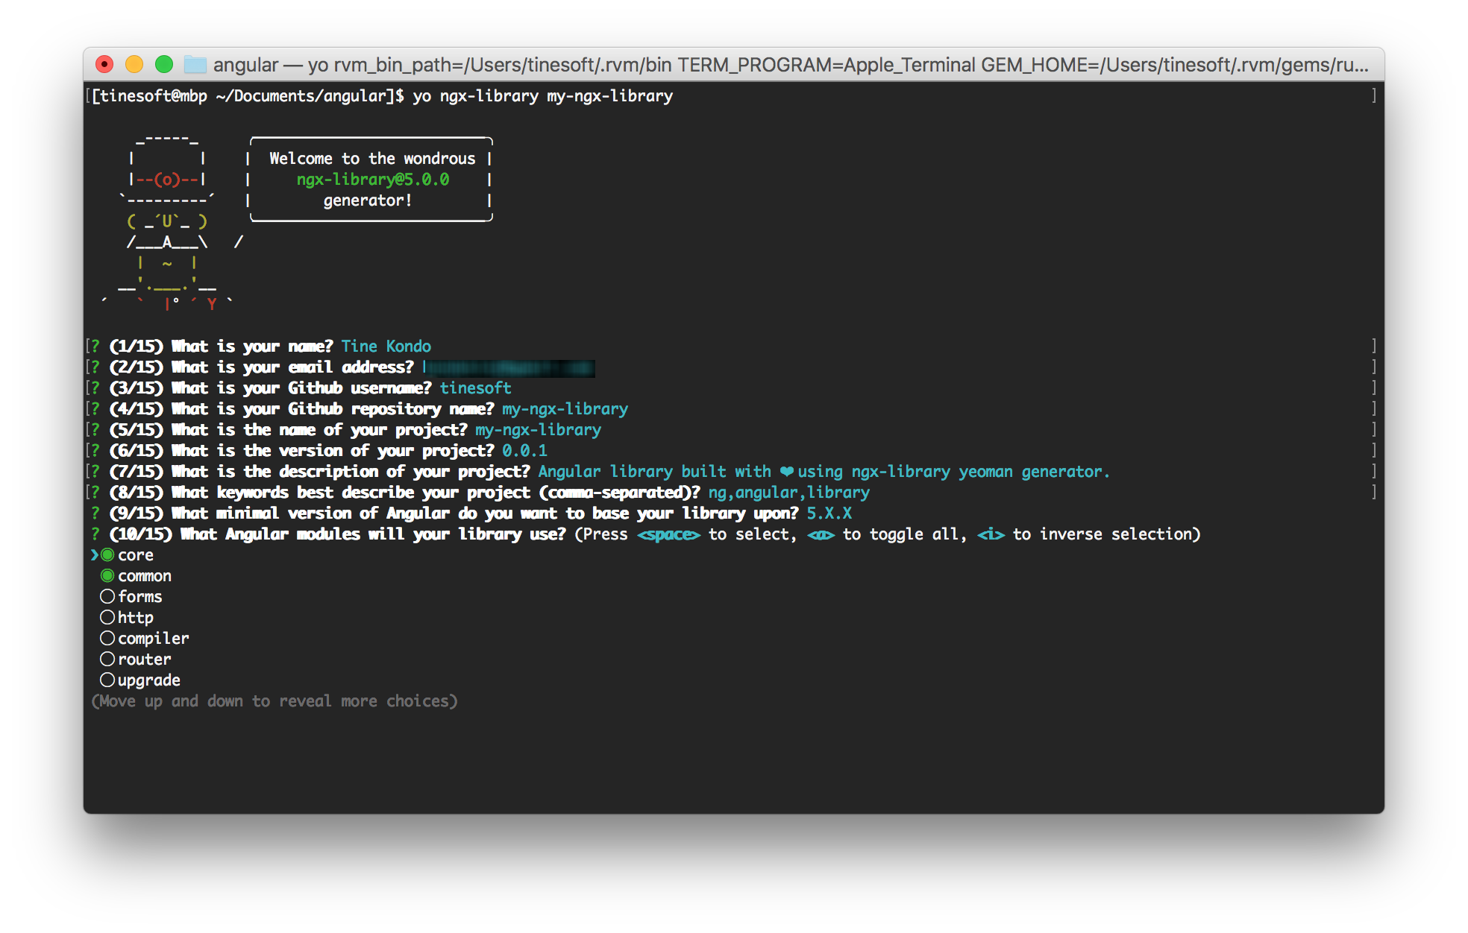
Task: Enable the 'forms' Angular module
Action: (107, 595)
